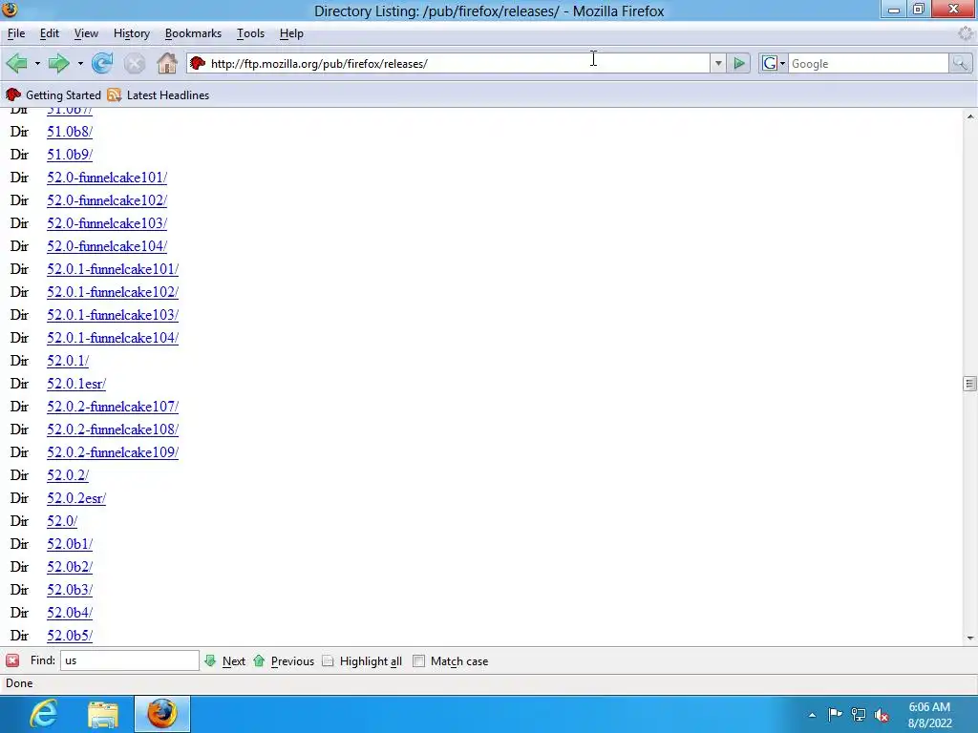Click the Find Previous green arrow icon
Screen dimensions: 978x733
pos(260,660)
